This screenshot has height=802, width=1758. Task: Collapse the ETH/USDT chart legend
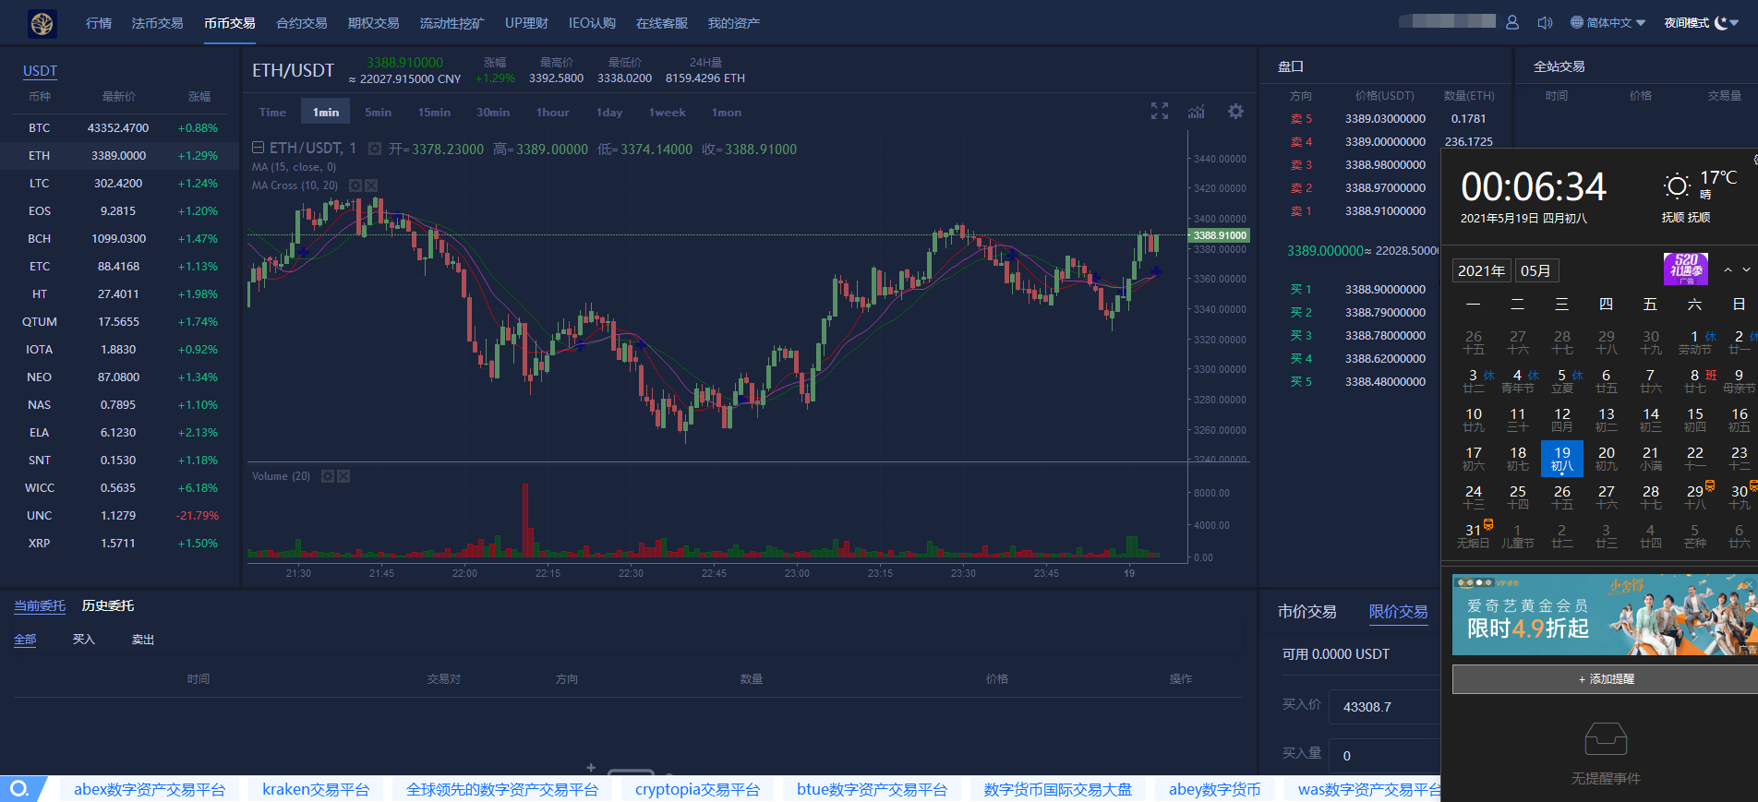(259, 148)
